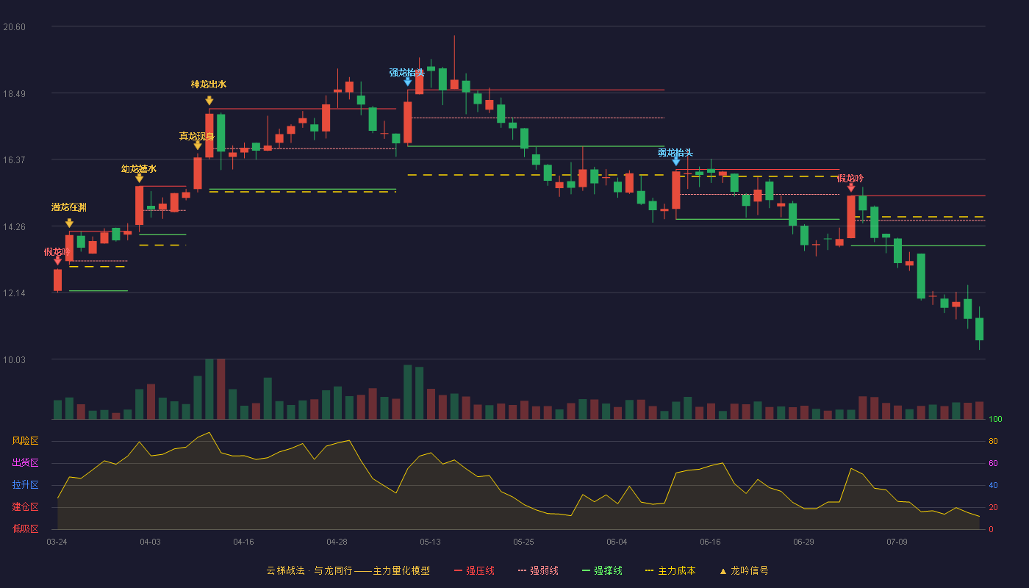Click the 强龙抬头 blue signal arrow
Image resolution: width=1029 pixels, height=588 pixels.
click(x=408, y=82)
